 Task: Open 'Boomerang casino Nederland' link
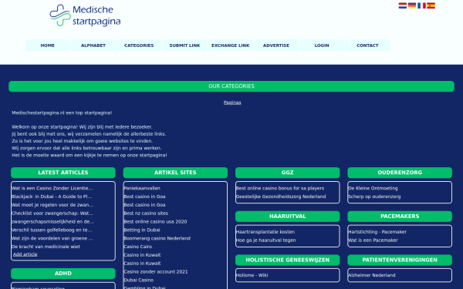[x=157, y=238]
